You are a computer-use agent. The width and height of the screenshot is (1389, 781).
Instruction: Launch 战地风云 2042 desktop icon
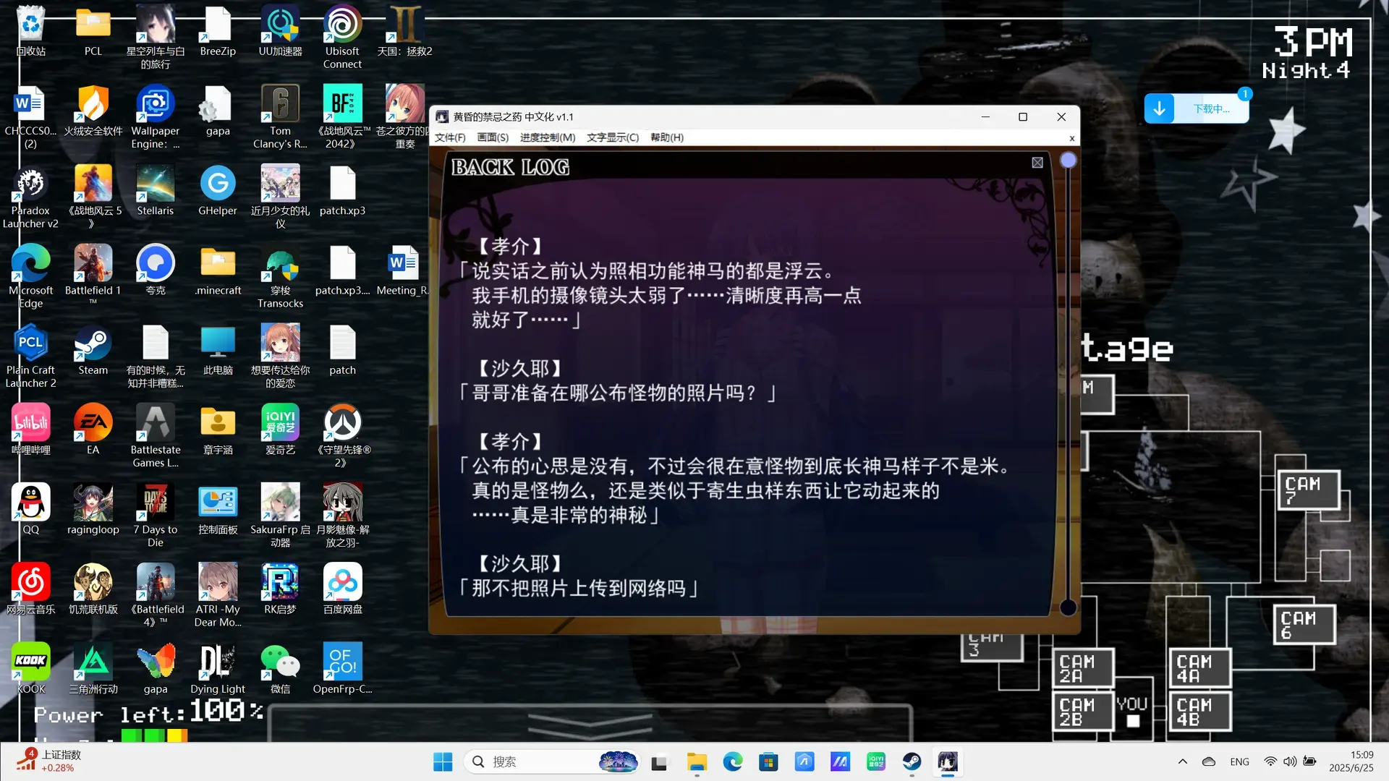click(342, 116)
